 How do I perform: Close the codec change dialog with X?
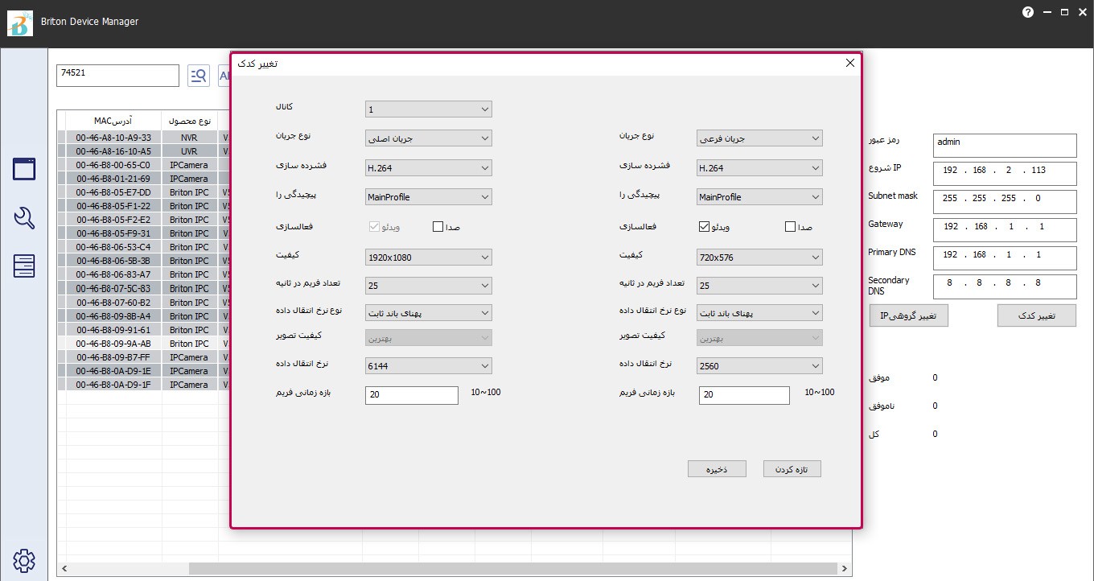pyautogui.click(x=849, y=64)
